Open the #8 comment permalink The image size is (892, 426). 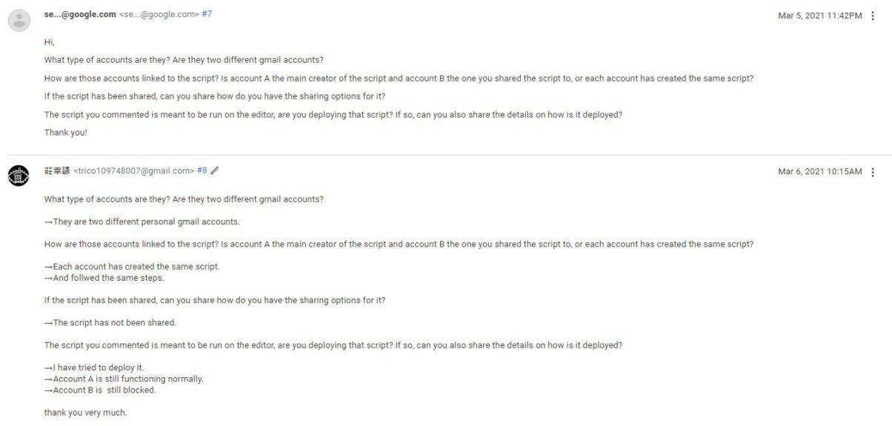coord(202,170)
